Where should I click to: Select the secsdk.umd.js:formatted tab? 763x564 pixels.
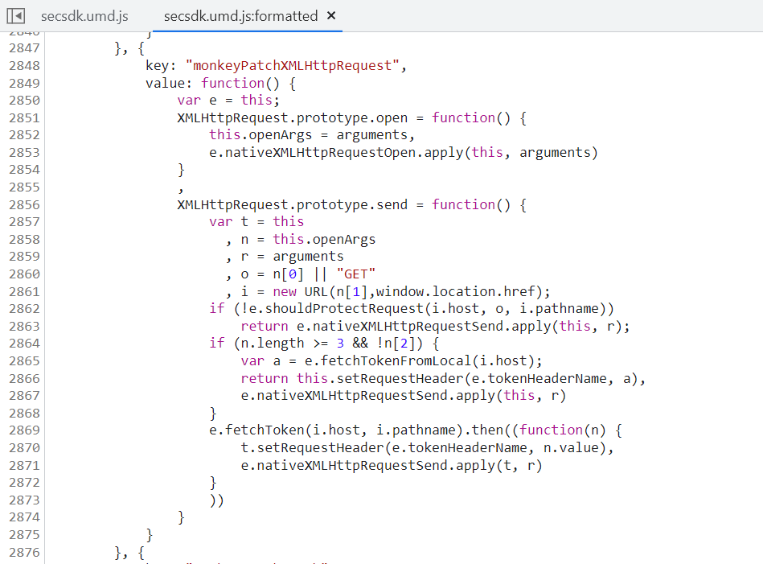(240, 16)
